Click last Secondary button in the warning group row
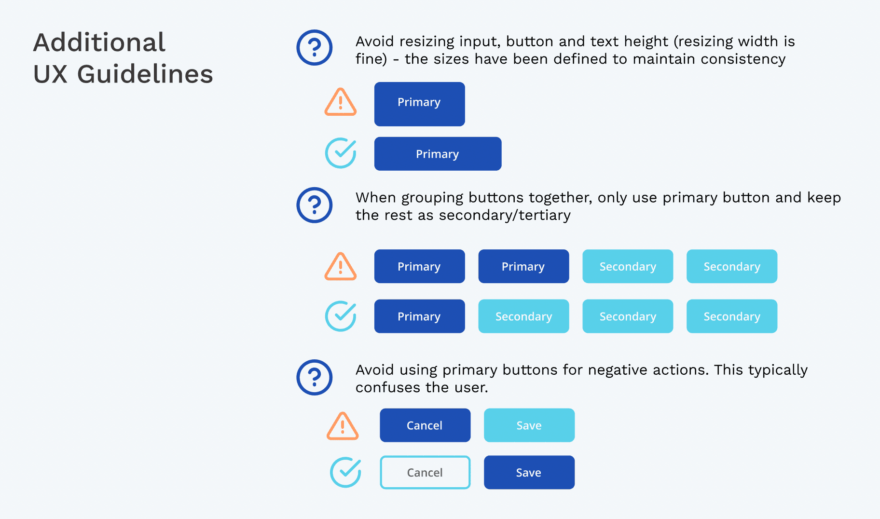Screen dimensions: 880x519 731,267
